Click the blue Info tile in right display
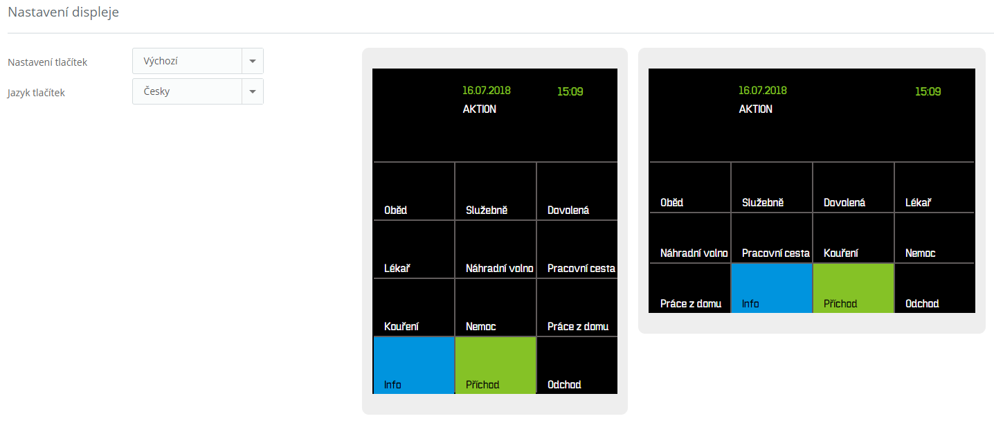Viewport: 994px width, 423px height. pos(771,288)
